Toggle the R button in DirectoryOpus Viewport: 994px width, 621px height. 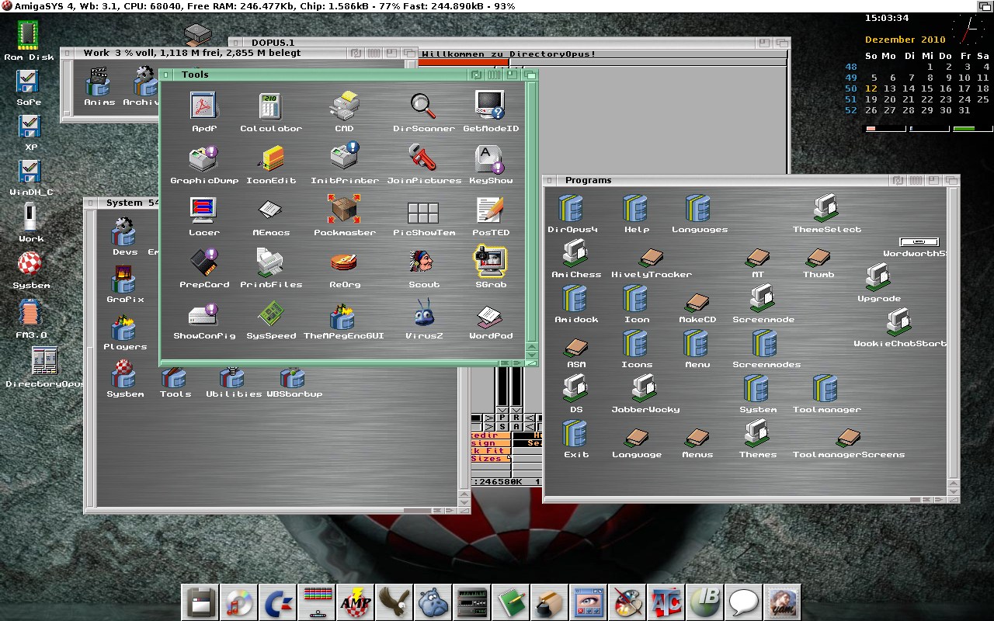[516, 418]
